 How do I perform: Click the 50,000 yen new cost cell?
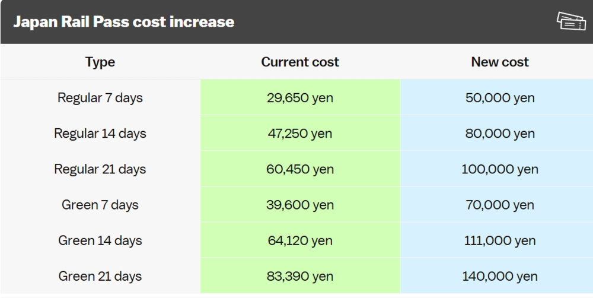496,97
